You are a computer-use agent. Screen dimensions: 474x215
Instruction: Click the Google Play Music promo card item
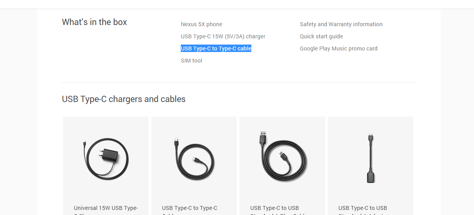pos(339,48)
